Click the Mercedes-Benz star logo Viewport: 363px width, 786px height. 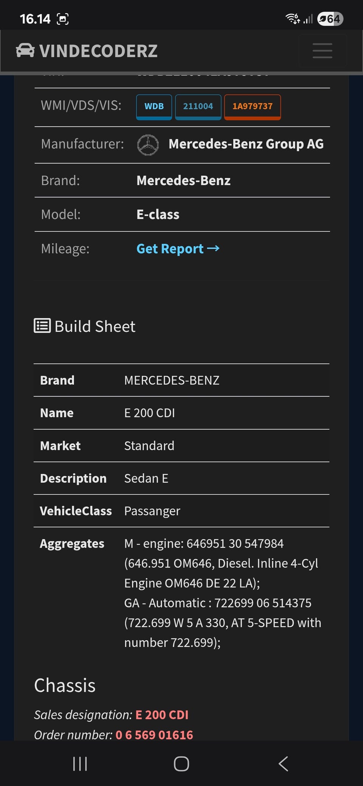click(x=148, y=145)
